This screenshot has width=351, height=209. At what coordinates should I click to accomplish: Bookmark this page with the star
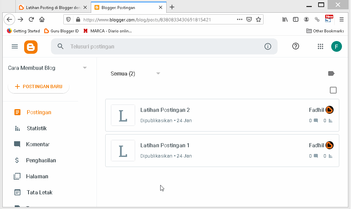click(258, 19)
